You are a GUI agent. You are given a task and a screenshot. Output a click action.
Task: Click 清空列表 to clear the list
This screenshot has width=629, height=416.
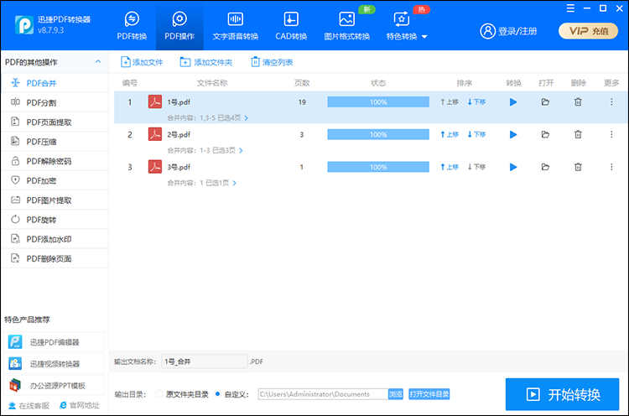[272, 62]
